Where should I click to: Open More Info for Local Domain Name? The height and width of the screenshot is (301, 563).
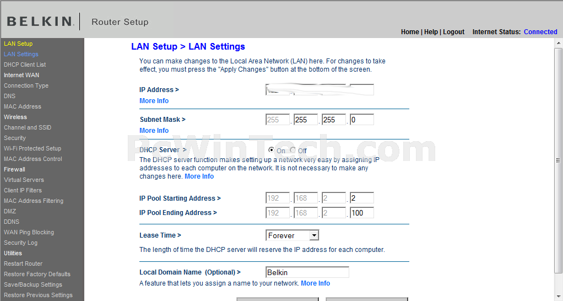[x=315, y=283]
